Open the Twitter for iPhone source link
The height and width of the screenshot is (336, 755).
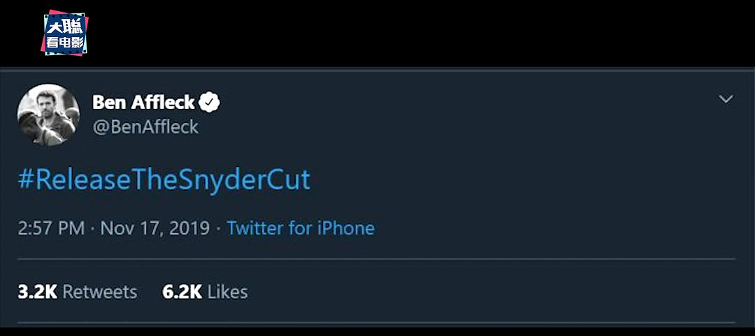tap(301, 228)
